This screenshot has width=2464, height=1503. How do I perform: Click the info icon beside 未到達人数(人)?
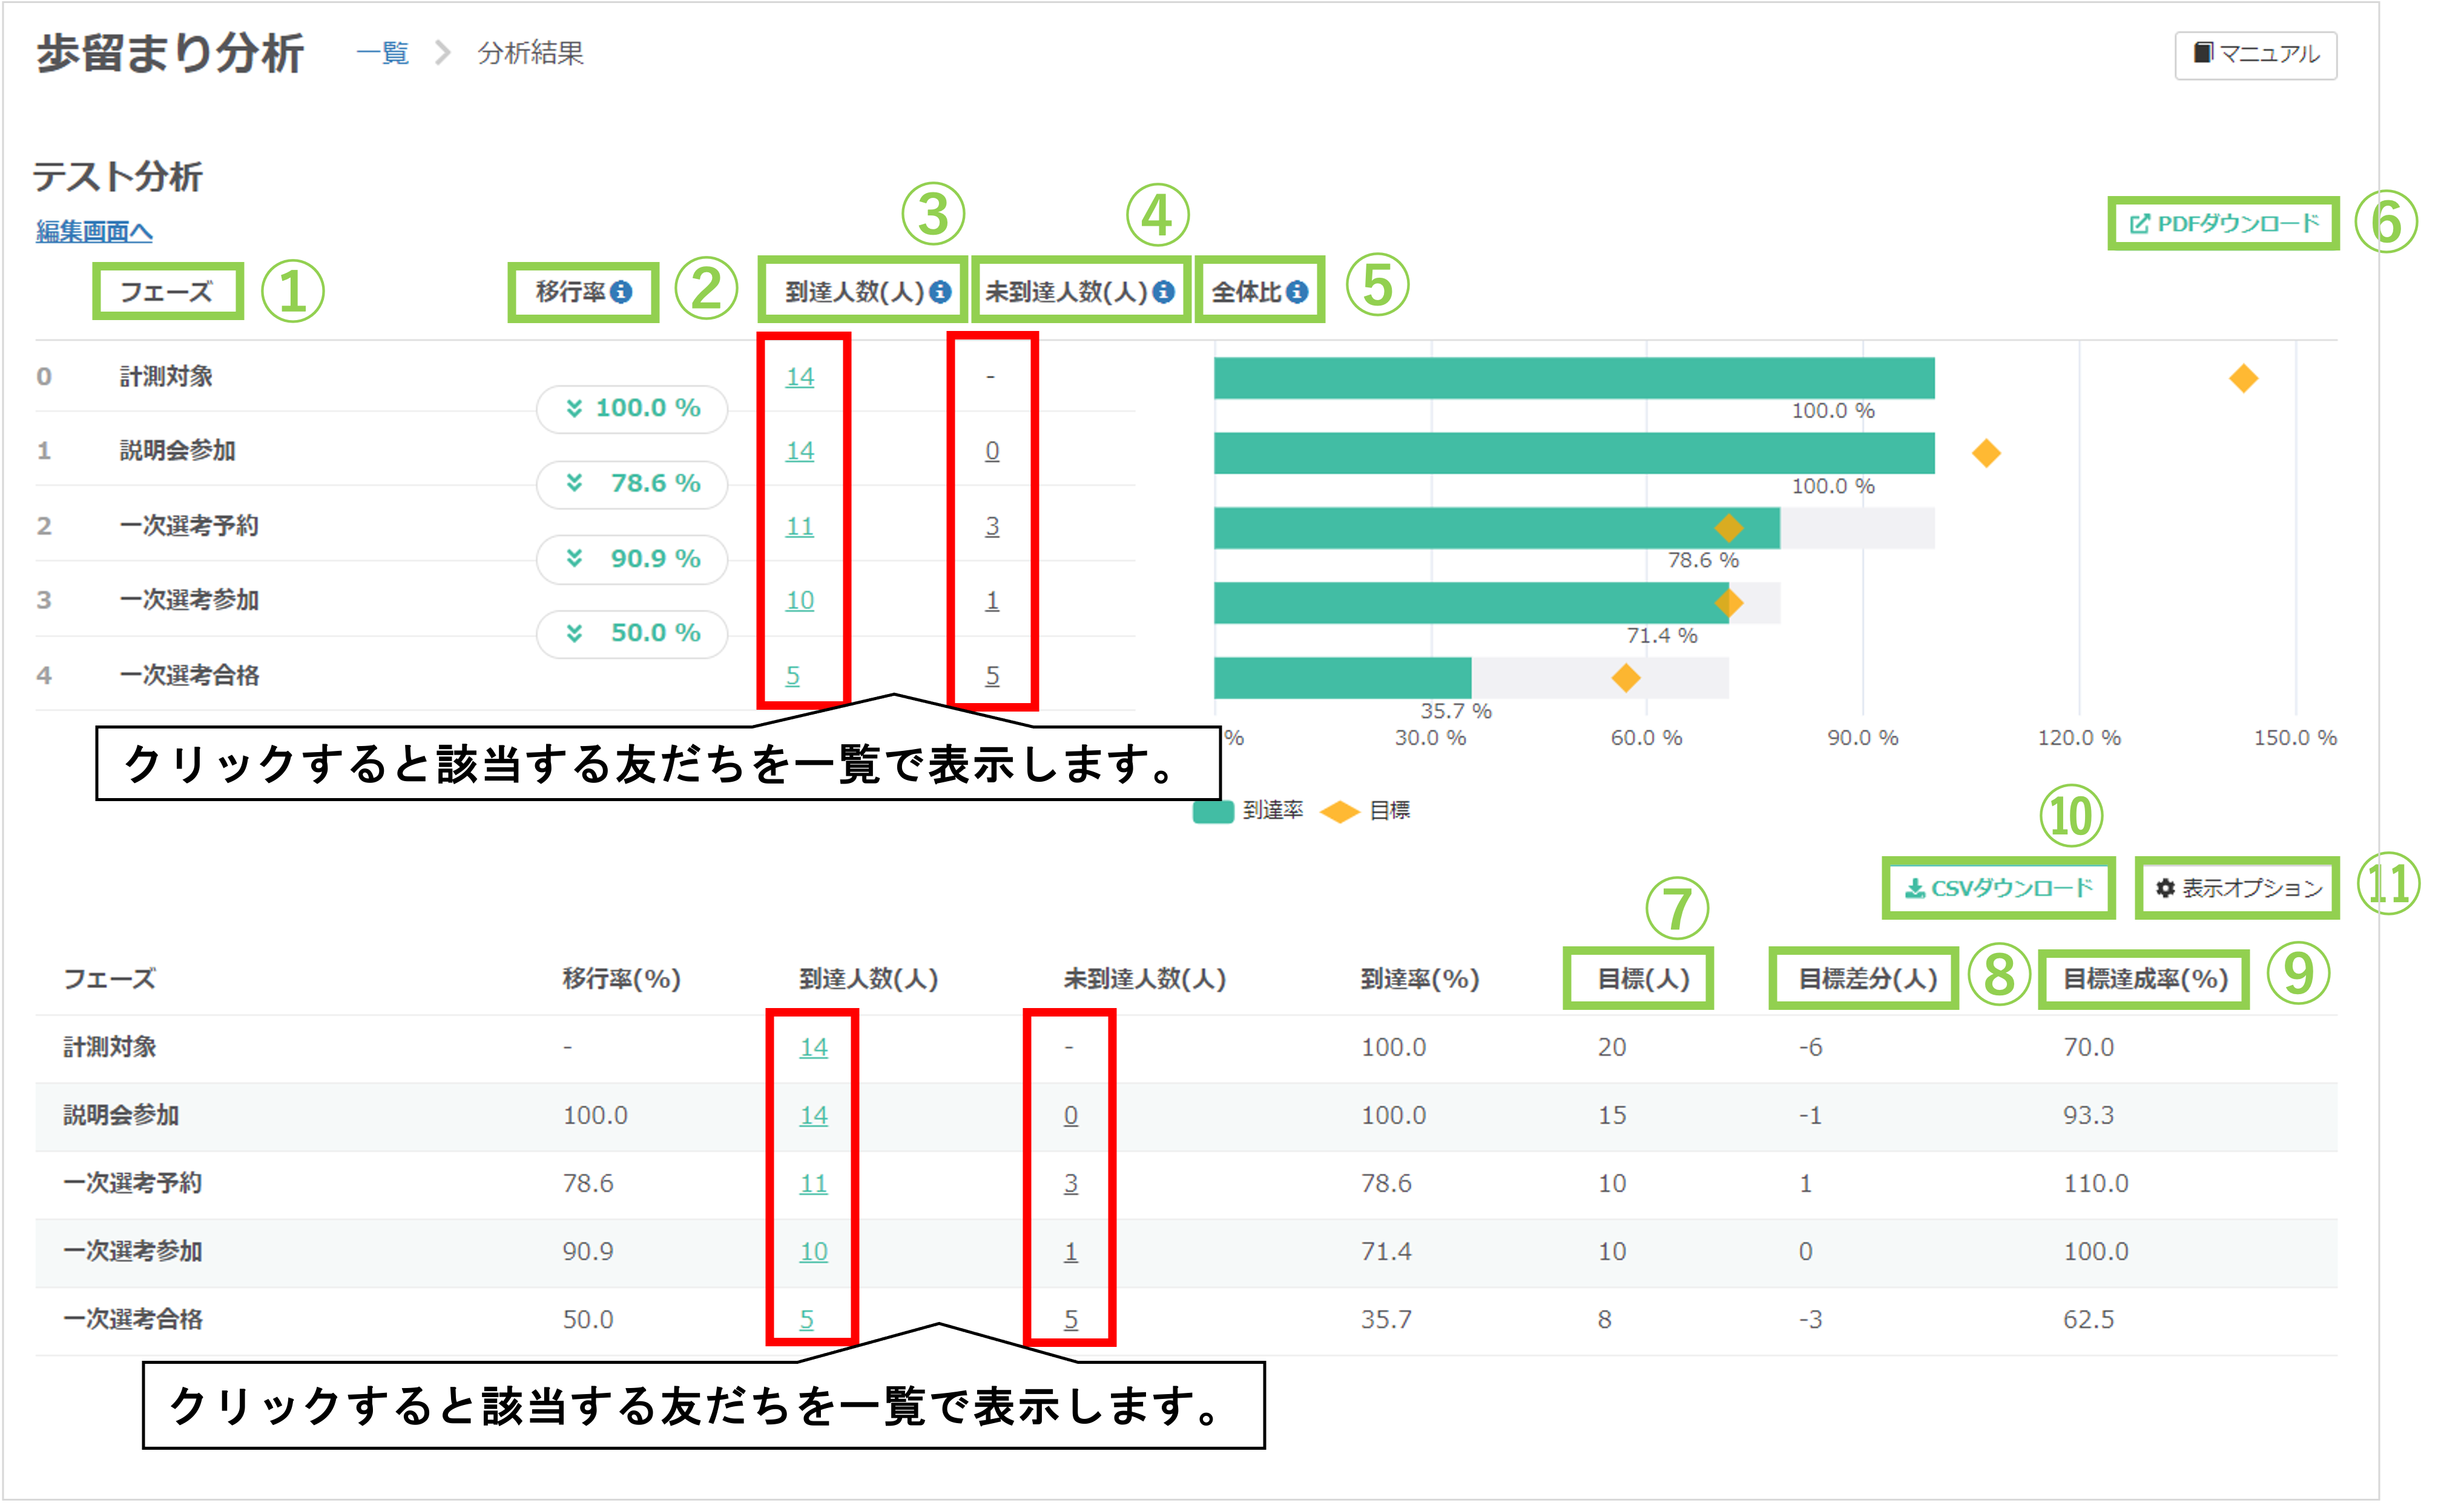[x=1165, y=293]
